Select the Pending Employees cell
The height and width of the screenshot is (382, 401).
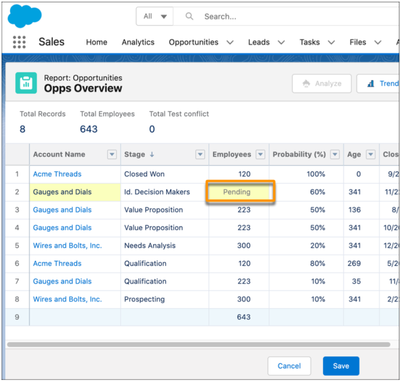click(240, 192)
